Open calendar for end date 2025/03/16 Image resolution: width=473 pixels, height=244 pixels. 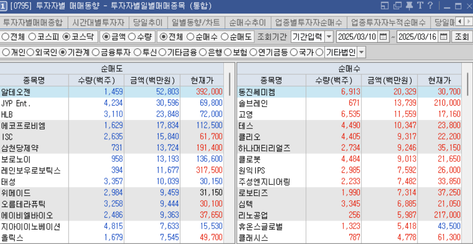443,37
